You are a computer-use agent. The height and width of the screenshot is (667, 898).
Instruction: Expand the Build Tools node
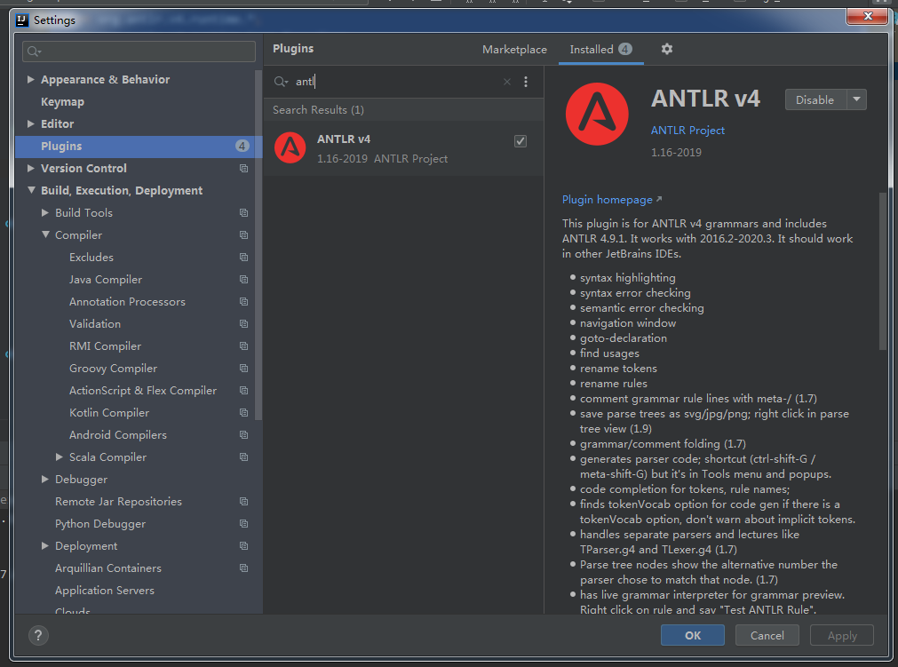(45, 212)
